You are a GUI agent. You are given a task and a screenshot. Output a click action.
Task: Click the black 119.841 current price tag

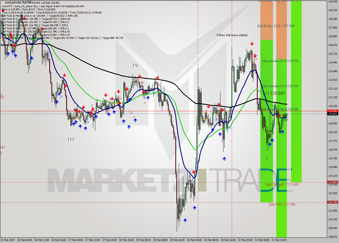(x=333, y=114)
